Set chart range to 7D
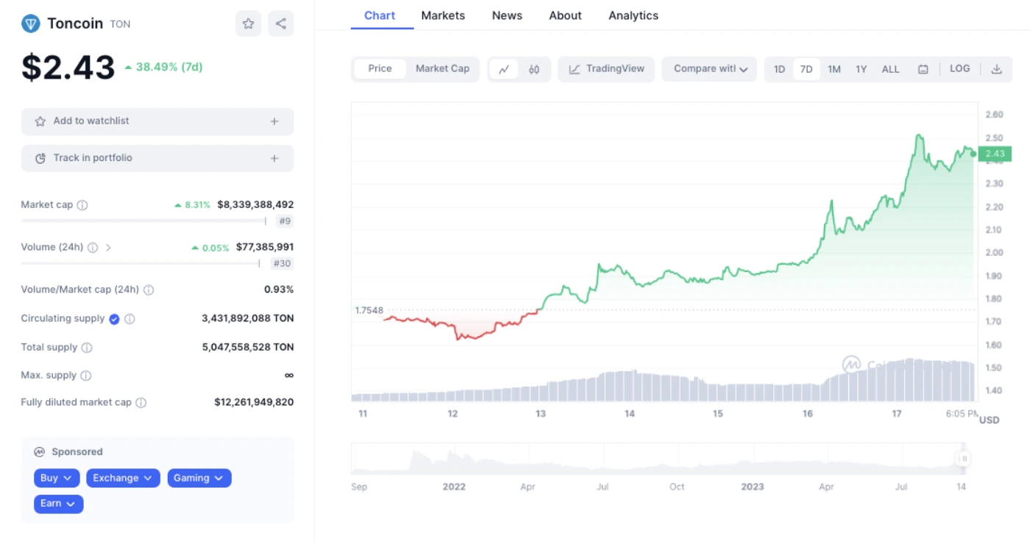 coord(806,69)
